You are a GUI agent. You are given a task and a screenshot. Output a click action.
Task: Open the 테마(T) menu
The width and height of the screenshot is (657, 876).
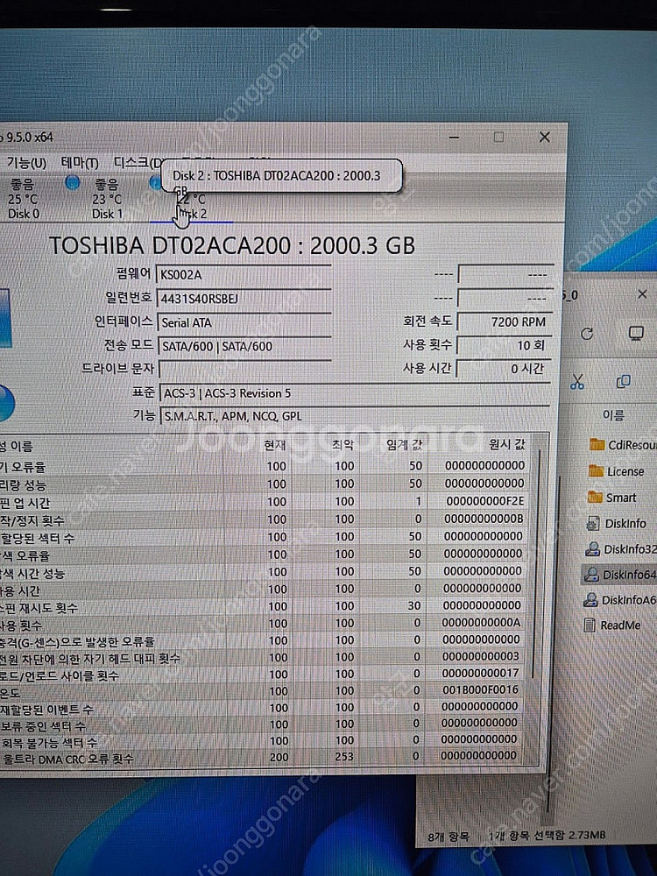click(x=80, y=163)
